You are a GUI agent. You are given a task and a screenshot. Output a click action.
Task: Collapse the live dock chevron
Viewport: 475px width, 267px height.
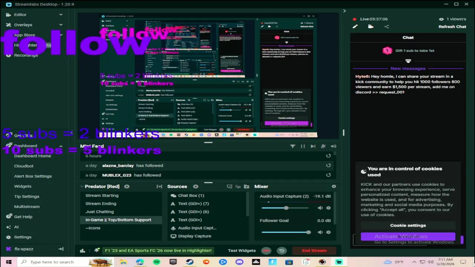(344, 11)
